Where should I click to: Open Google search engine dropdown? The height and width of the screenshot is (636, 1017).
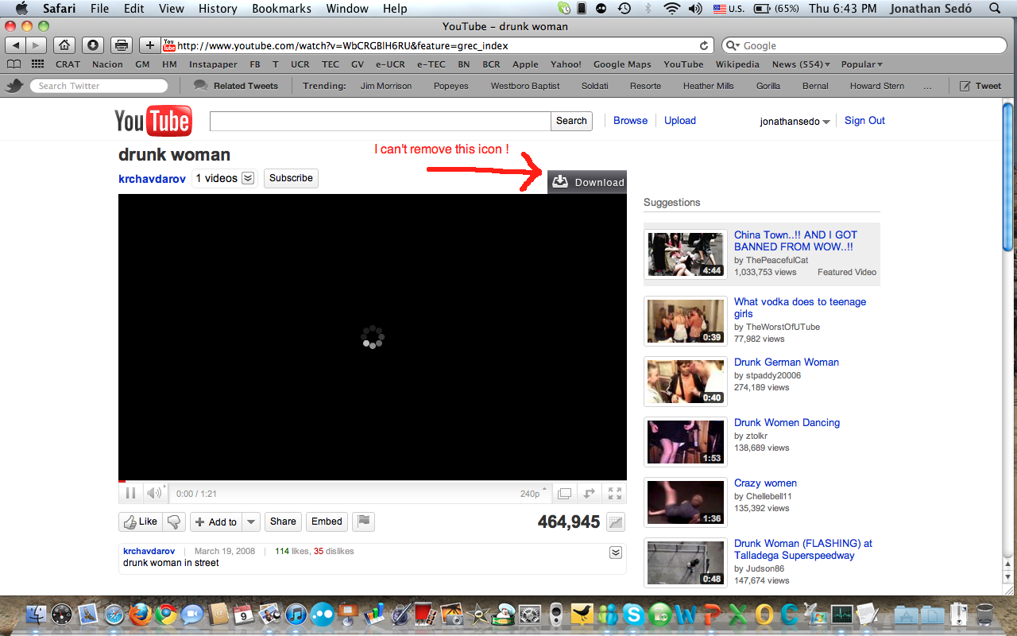point(733,46)
